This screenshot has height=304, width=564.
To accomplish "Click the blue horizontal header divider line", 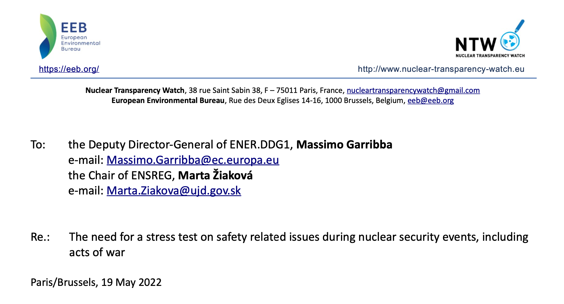I will tap(283, 78).
